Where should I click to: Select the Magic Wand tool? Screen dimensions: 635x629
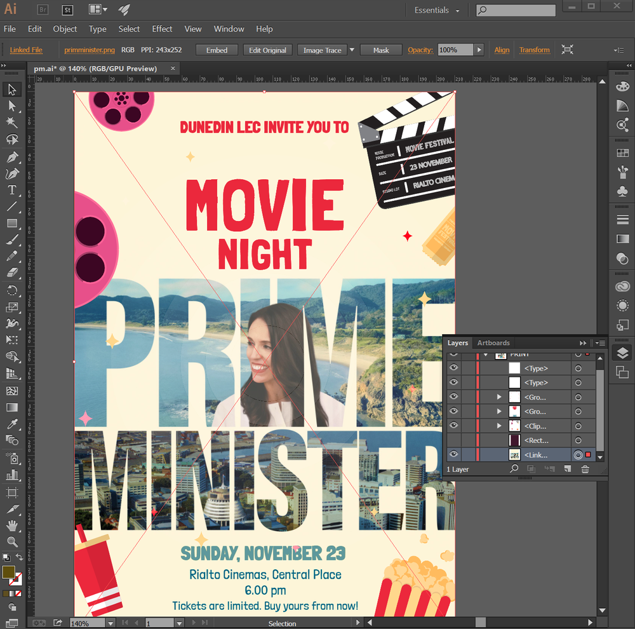[11, 123]
